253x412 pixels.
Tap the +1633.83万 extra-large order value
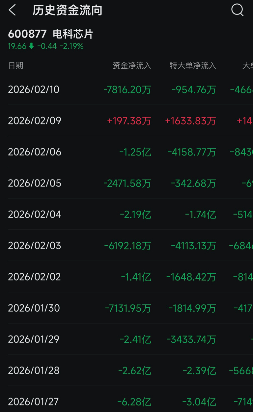[190, 121]
